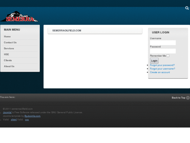Open the Create an account link
190x143 pixels.
click(160, 72)
